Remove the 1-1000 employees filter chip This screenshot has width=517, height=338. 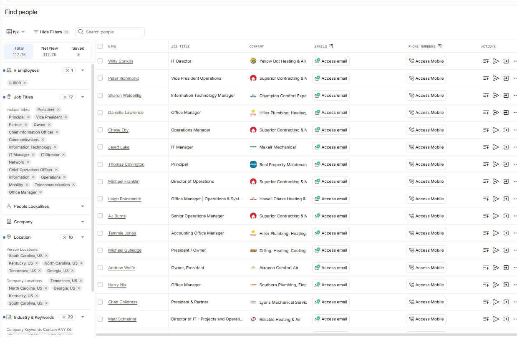[x=25, y=83]
